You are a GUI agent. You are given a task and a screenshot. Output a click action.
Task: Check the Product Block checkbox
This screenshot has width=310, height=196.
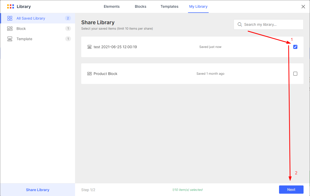[295, 74]
